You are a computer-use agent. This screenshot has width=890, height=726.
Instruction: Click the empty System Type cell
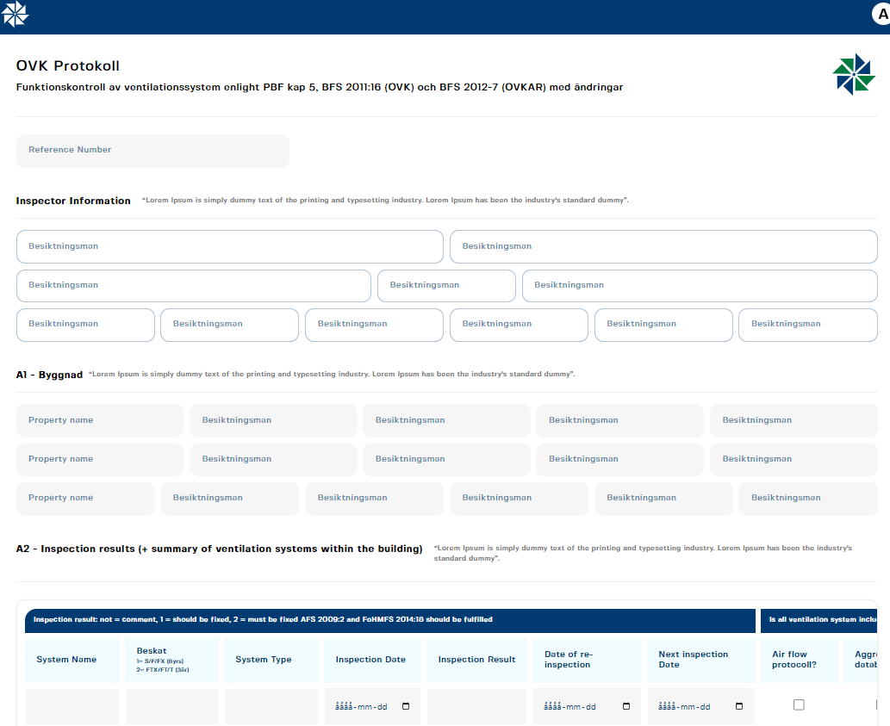(x=271, y=706)
